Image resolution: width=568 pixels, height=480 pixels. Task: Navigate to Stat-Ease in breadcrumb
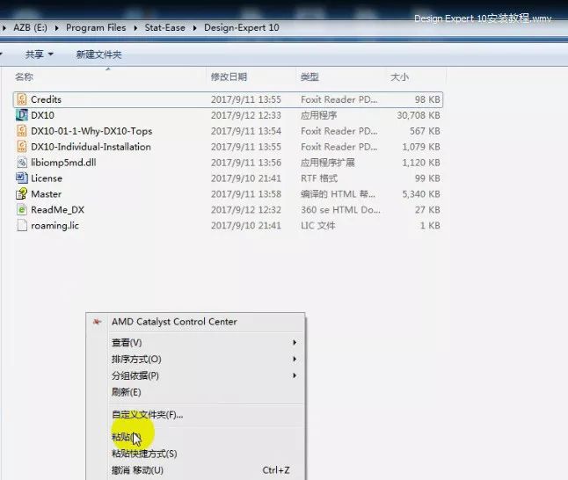(164, 28)
